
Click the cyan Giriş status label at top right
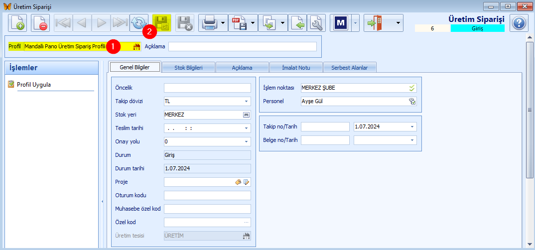click(477, 29)
